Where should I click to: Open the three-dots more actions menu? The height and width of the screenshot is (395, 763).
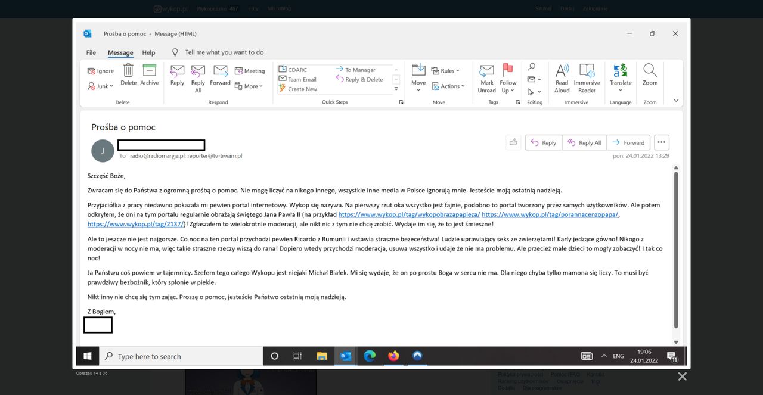click(x=662, y=142)
